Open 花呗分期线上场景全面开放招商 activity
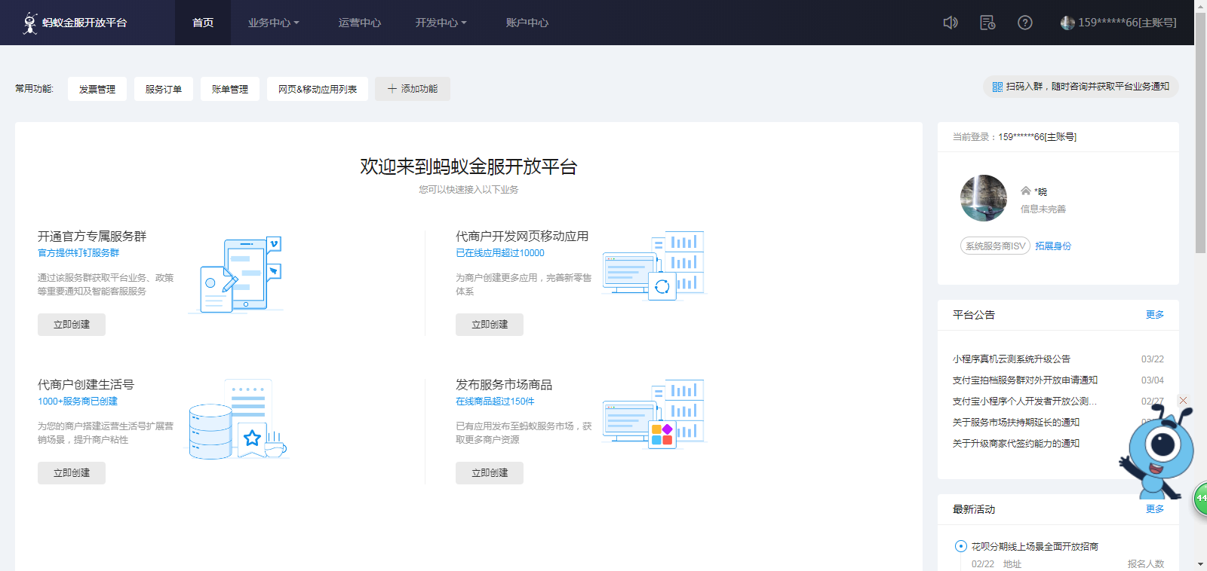 click(x=1035, y=547)
